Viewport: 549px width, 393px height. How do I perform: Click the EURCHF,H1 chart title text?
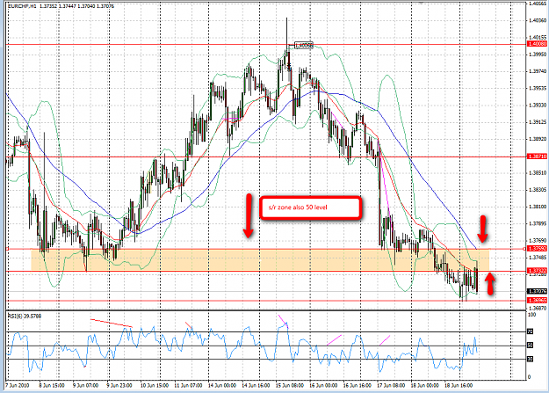point(22,6)
